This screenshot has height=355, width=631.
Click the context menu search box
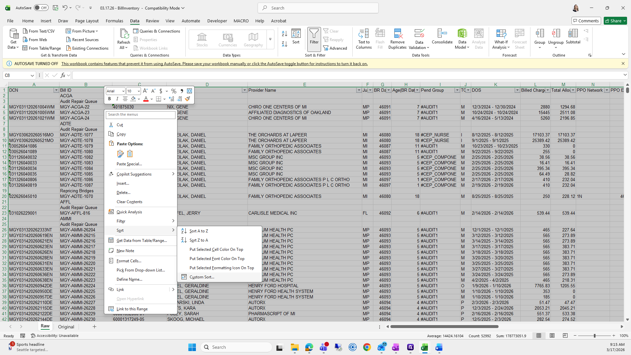click(141, 114)
